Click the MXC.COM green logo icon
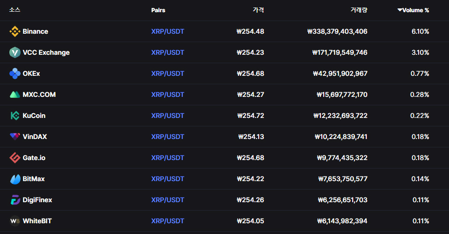Screen dimensions: 449x234 pyautogui.click(x=15, y=95)
